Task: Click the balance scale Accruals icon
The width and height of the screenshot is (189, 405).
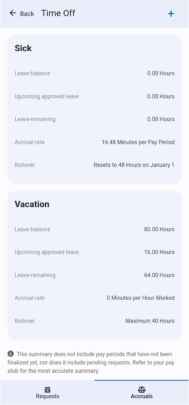Action: (142, 389)
